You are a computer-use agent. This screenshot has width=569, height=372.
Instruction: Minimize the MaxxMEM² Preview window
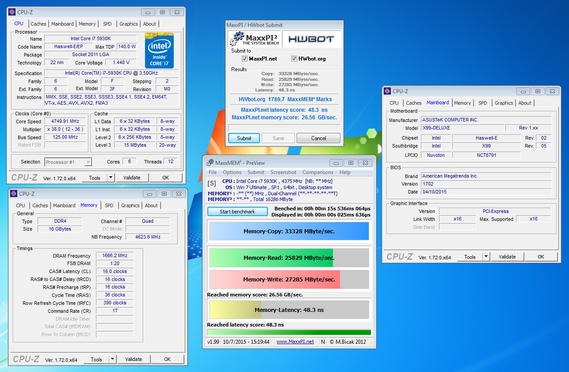pos(336,163)
